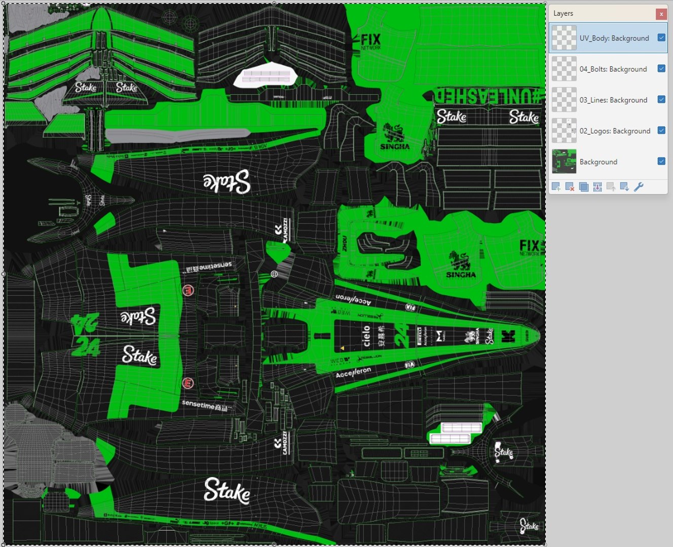The image size is (673, 547).
Task: Toggle the bottom Background layer's visibility checkbox
Action: click(x=661, y=161)
